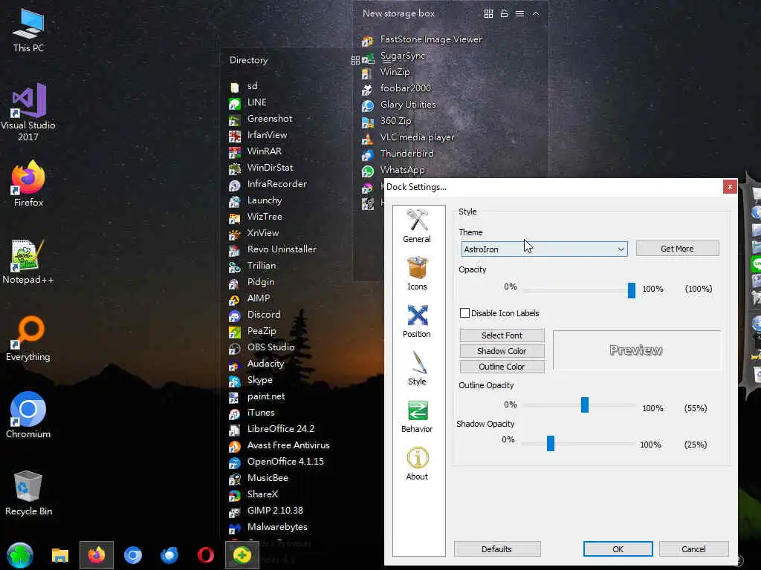Select the Style settings section

click(417, 368)
